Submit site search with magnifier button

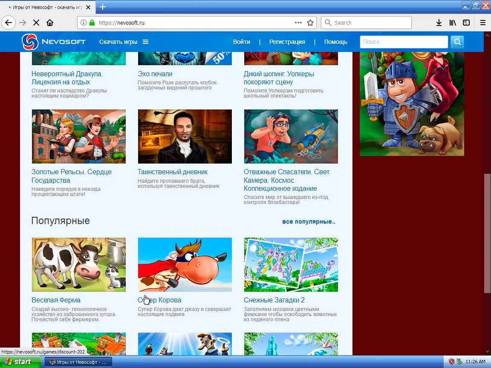(x=457, y=42)
